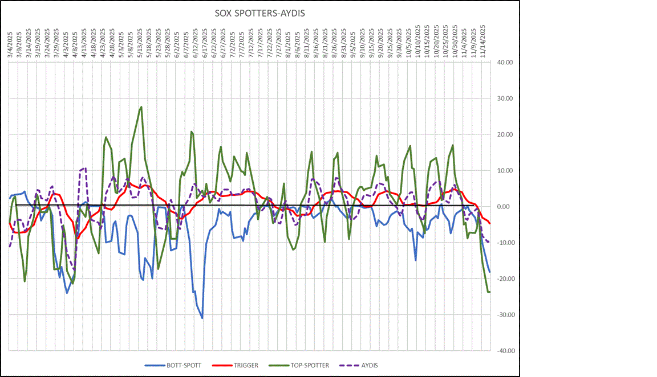Image resolution: width=657 pixels, height=377 pixels.
Task: Select the -30.00 axis label
Action: coord(505,315)
